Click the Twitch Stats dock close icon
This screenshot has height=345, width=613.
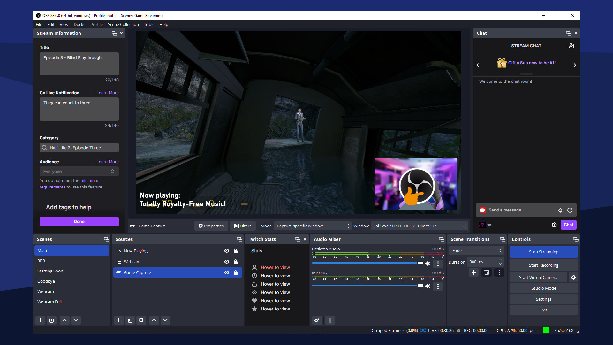pyautogui.click(x=305, y=239)
